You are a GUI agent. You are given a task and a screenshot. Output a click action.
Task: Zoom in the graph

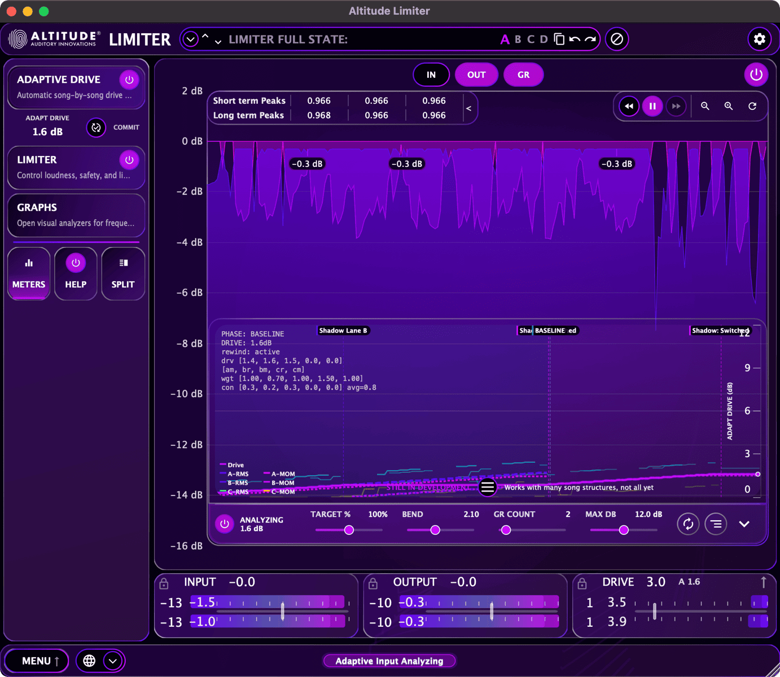pos(729,106)
